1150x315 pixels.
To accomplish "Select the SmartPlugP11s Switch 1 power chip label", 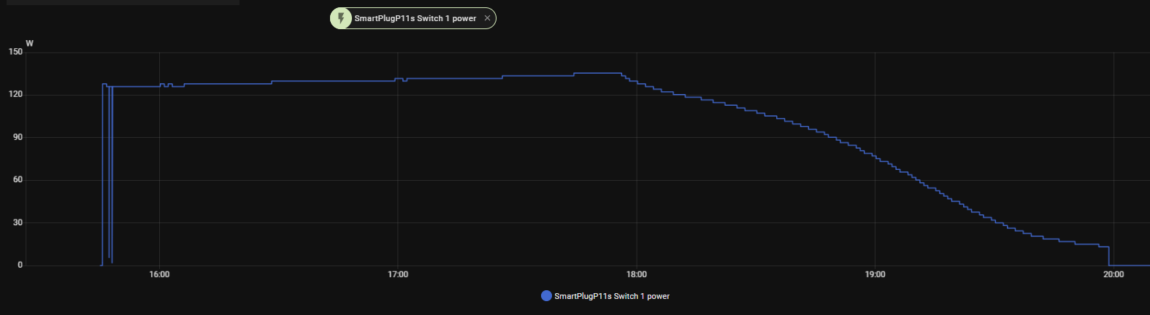I will (415, 18).
